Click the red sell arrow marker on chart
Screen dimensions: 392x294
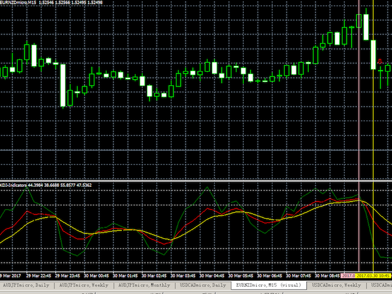[x=380, y=61]
